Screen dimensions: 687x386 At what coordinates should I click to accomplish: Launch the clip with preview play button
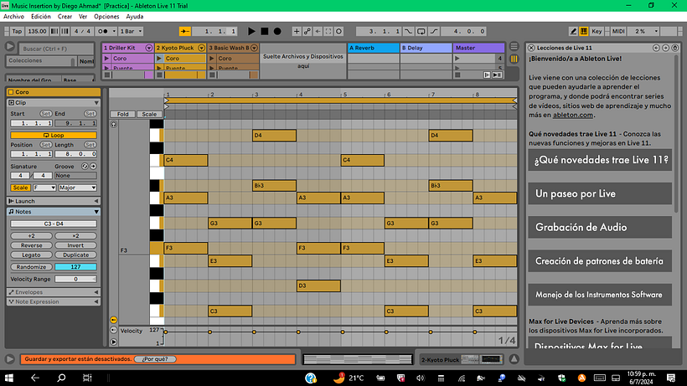[x=113, y=342]
